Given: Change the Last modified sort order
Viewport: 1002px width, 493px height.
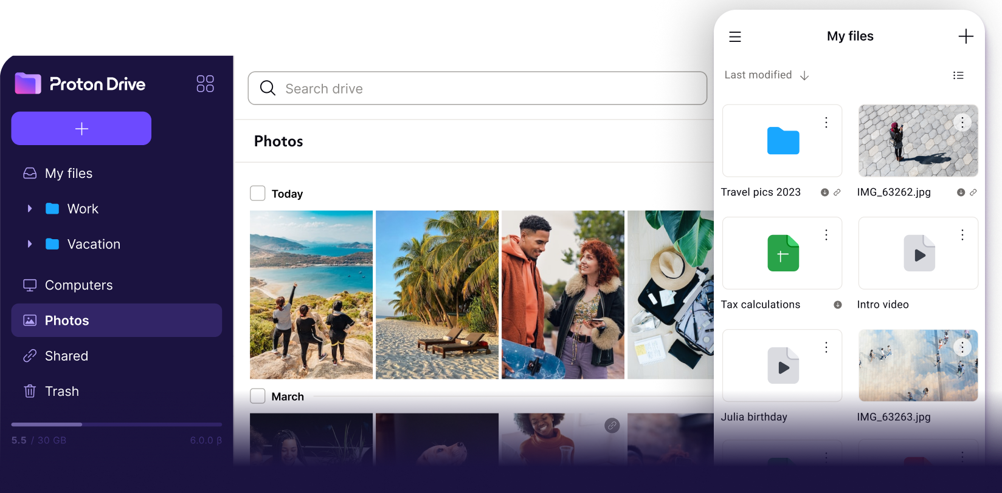Looking at the screenshot, I should point(766,75).
